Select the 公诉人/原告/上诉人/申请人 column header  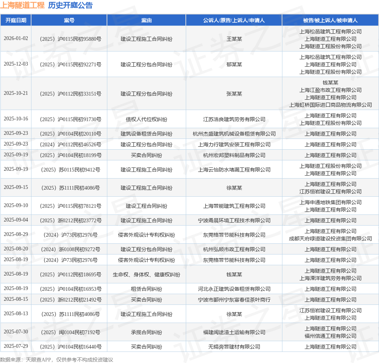click(234, 20)
